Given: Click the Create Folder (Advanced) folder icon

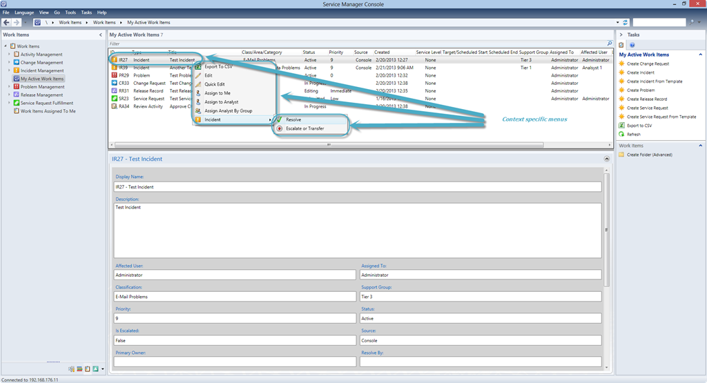Looking at the screenshot, I should point(621,155).
